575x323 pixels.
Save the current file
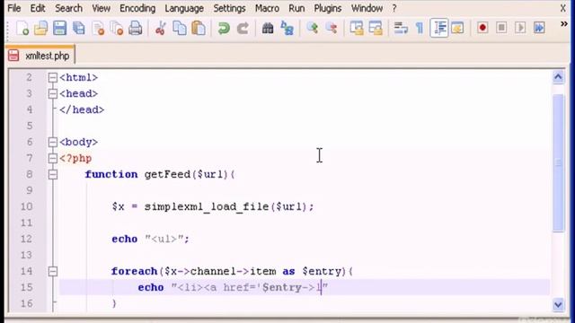pyautogui.click(x=60, y=28)
